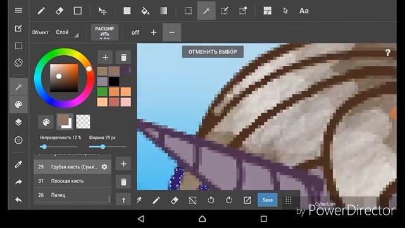Screen dimensions: 405x228
Task: Select brush Грубая кисть
Action: (x=73, y=167)
